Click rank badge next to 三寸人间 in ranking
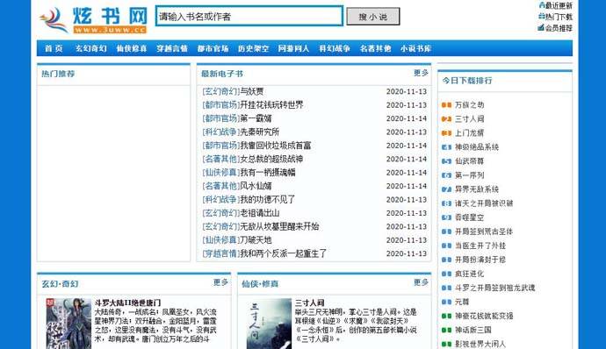This screenshot has height=349, width=606. tap(446, 119)
